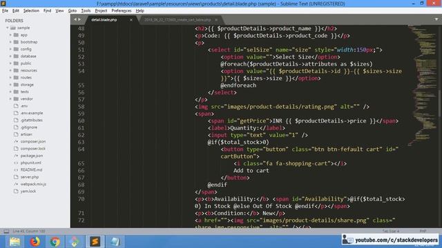
Task: Click the tests folder icon
Action: (16, 92)
